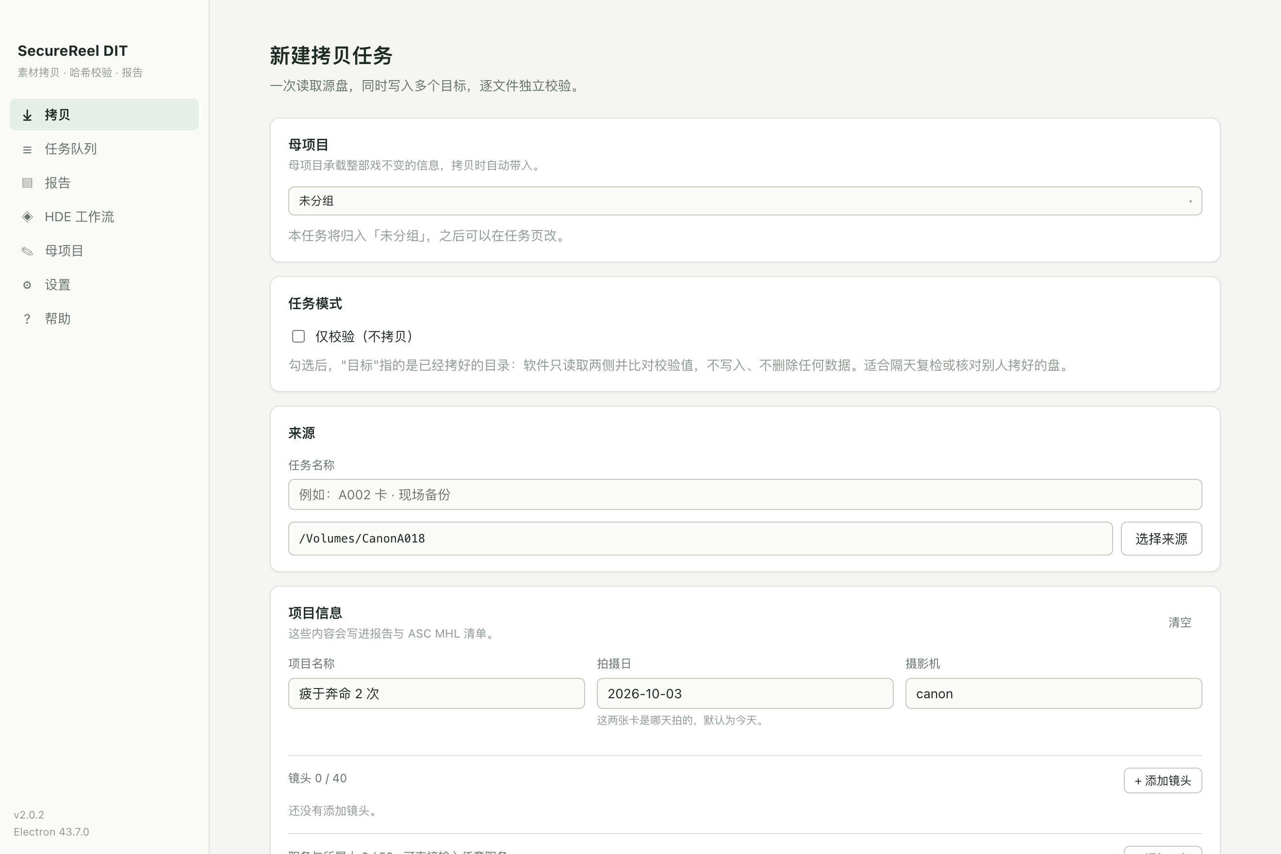Click the + 添加镜头 button
Image resolution: width=1281 pixels, height=854 pixels.
tap(1163, 780)
